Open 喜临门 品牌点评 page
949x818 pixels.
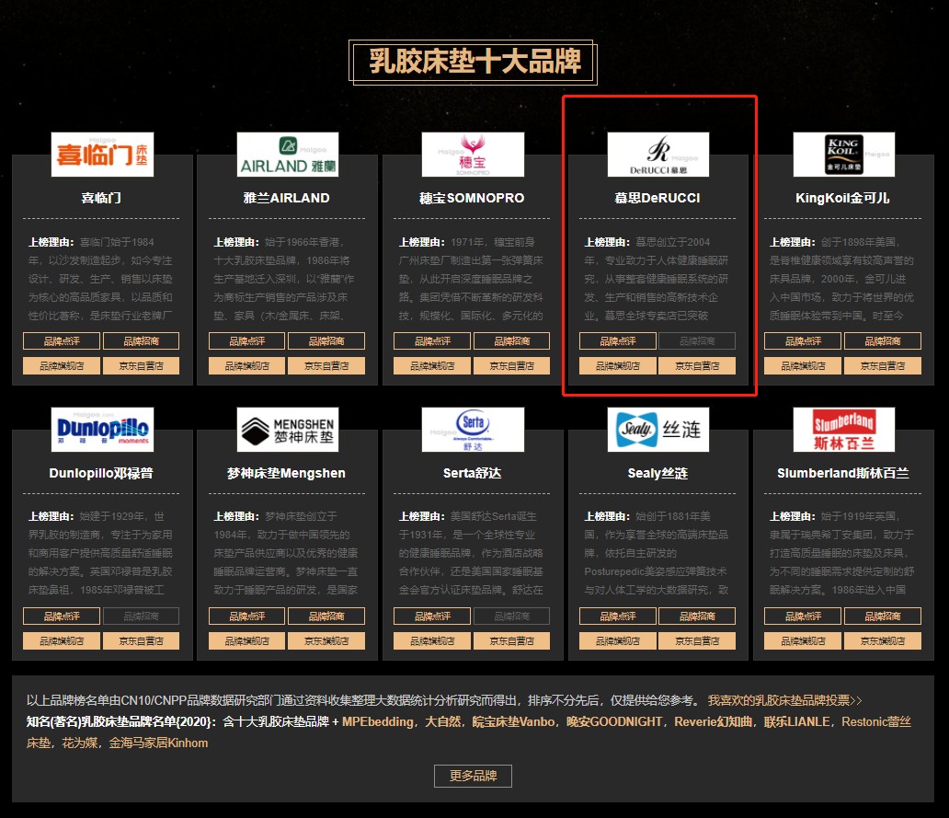tap(61, 340)
